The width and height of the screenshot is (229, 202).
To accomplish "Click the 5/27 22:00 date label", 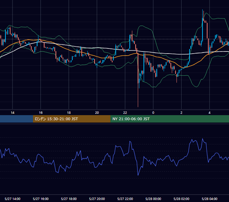I will coord(125,199).
